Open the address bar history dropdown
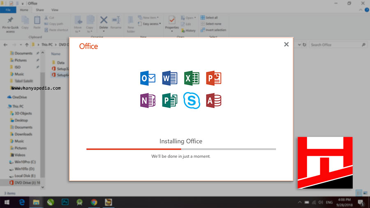This screenshot has width=370, height=208. coord(299,45)
